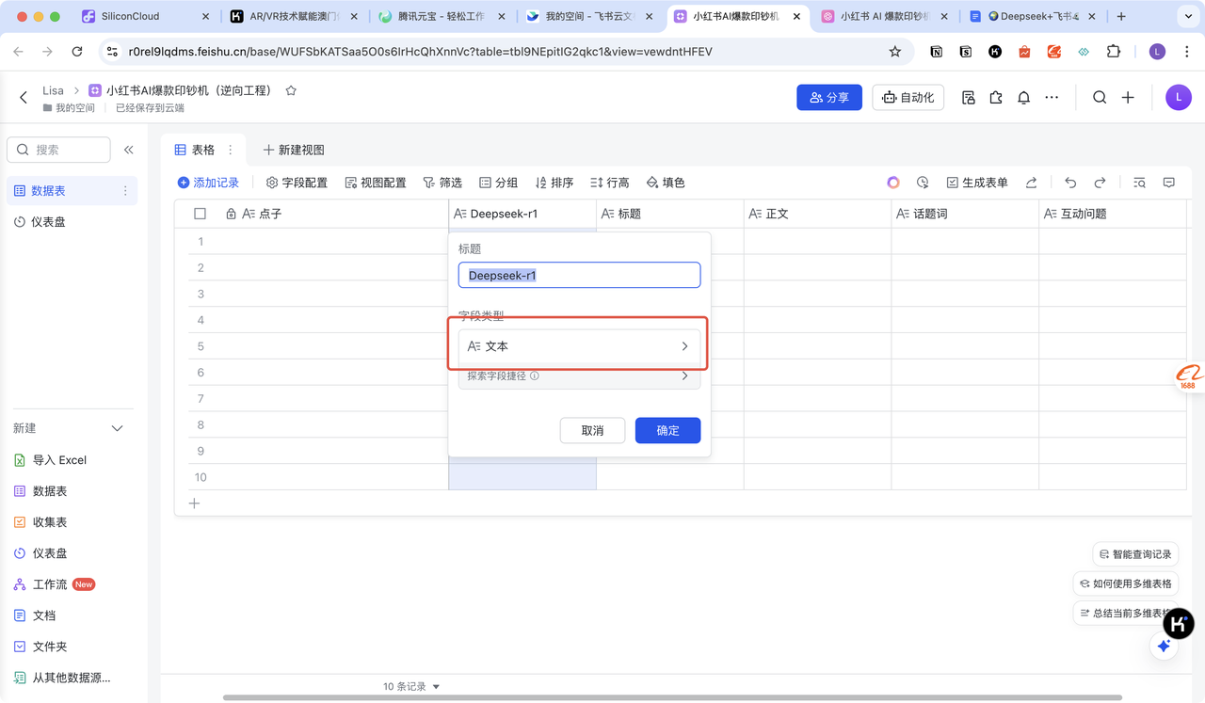Click 生成表单 generate form

[977, 183]
